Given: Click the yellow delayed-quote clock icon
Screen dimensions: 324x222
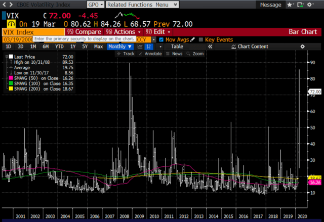Looking at the screenshot, I should (x=11, y=24).
